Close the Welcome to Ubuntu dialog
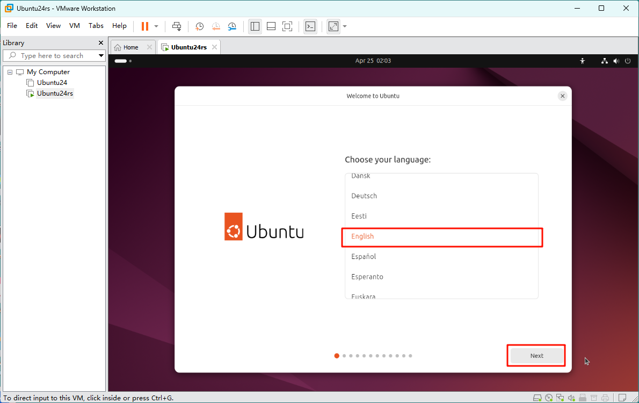This screenshot has width=639, height=403. [562, 96]
